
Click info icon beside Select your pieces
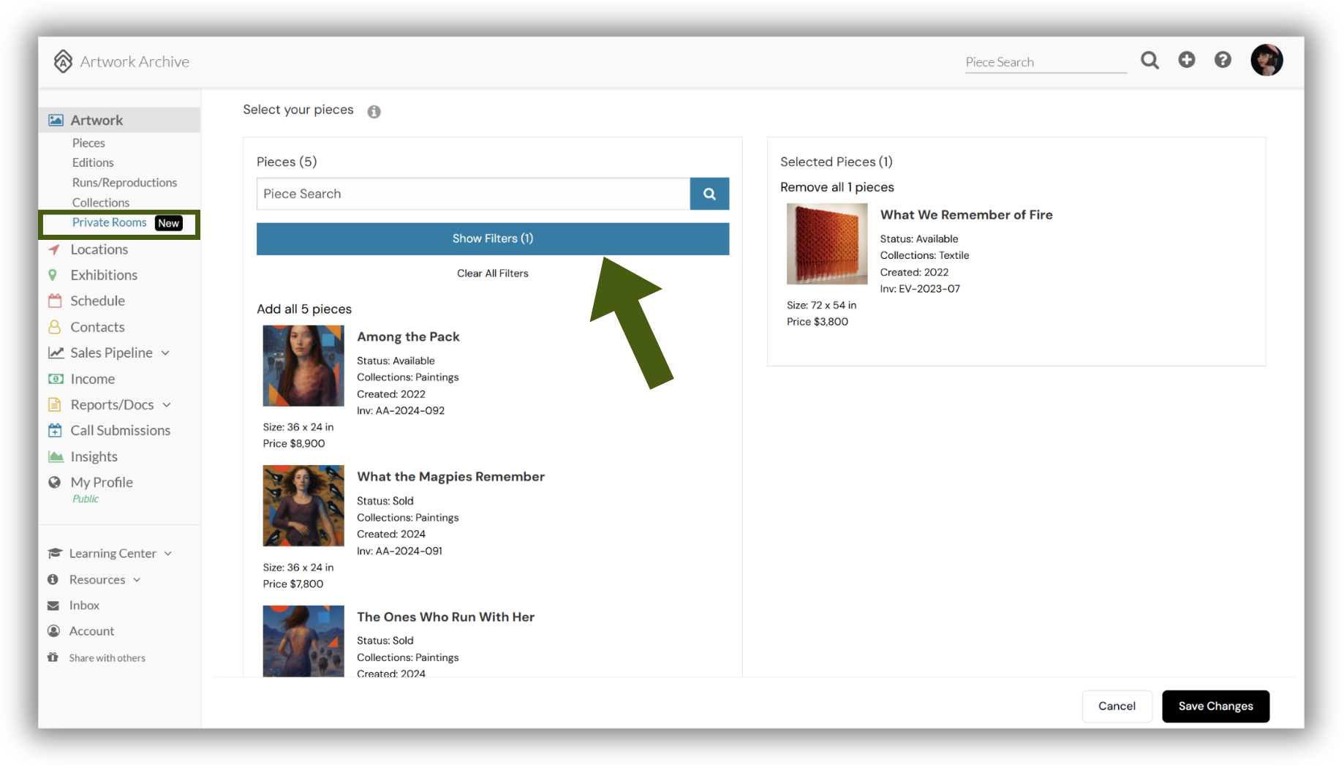click(374, 112)
